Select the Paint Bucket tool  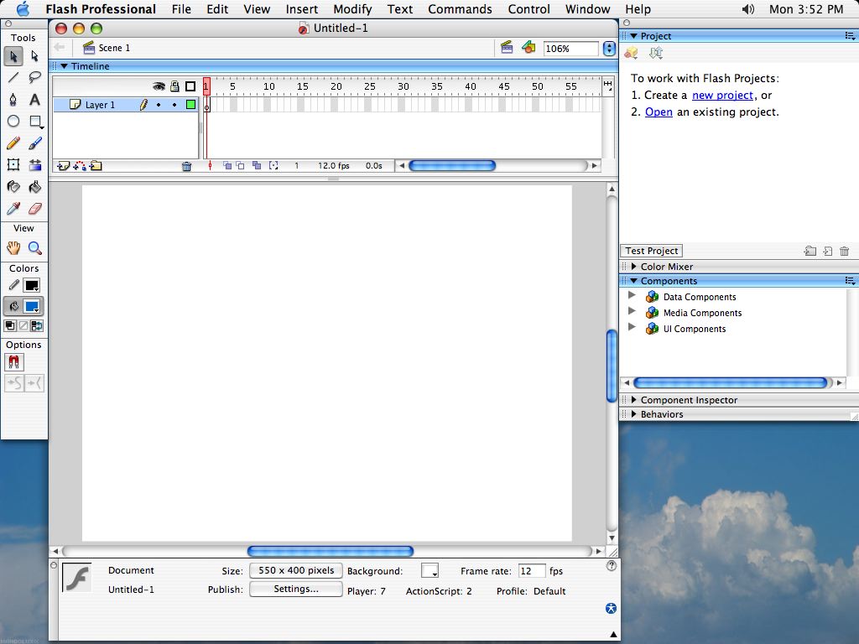tap(35, 187)
